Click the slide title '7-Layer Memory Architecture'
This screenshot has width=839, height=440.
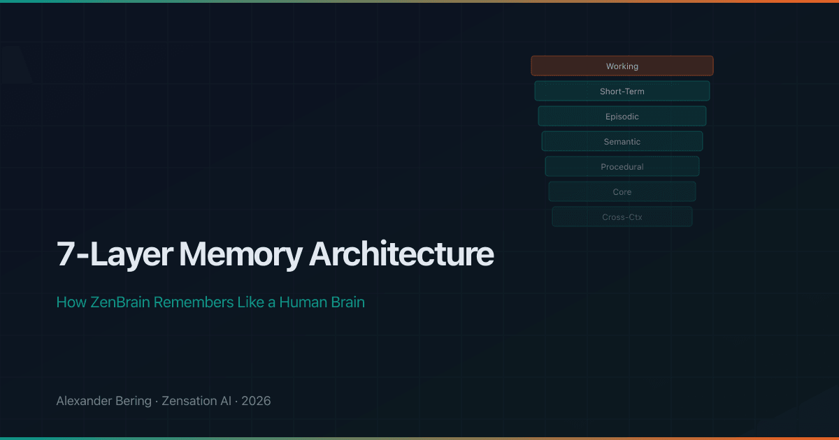275,254
